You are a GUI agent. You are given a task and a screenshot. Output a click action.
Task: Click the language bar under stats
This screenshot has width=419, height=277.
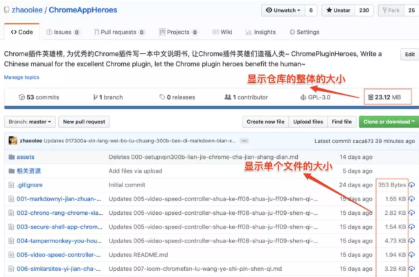point(211,108)
